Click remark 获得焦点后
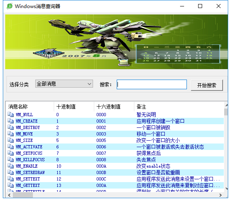Viewport: 231px width, 201px height. [x=148, y=153]
